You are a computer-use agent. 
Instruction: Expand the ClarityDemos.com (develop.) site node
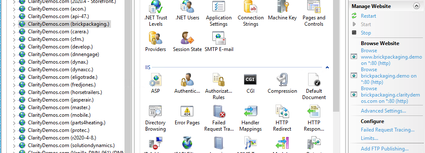(14, 47)
